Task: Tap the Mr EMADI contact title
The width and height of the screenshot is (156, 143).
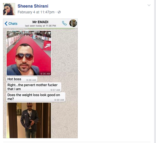Action: pyautogui.click(x=40, y=22)
